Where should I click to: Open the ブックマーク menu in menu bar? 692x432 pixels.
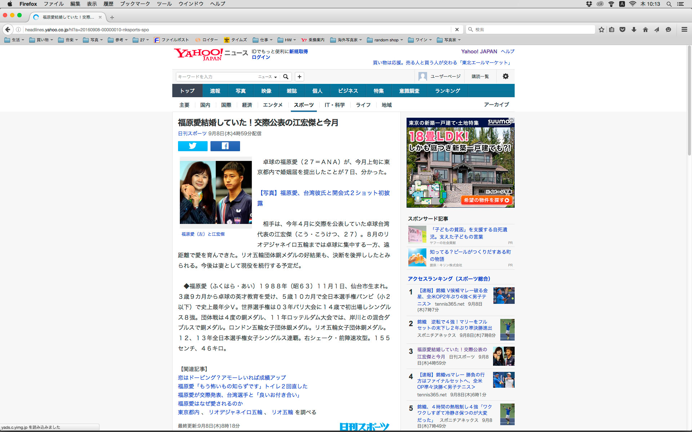point(135,4)
